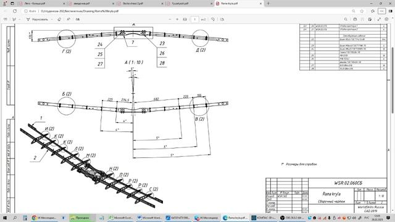Click the Rama kryla title block text
Screen dimensions: 395x222
point(331,194)
